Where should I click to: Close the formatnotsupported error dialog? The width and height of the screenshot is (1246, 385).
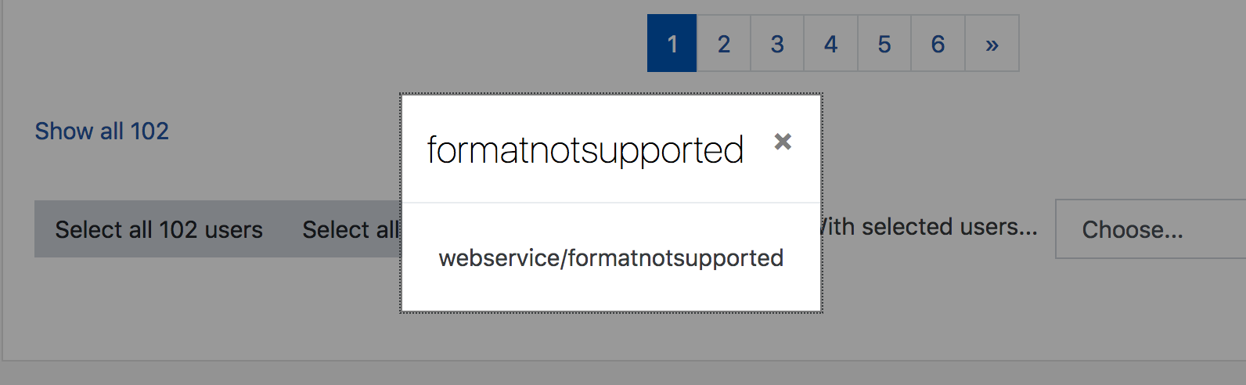[783, 142]
